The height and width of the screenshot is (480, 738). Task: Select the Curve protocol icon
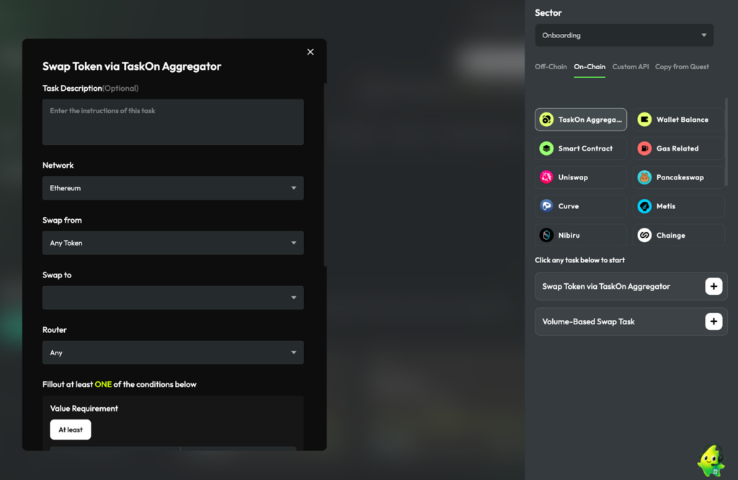[x=546, y=206]
